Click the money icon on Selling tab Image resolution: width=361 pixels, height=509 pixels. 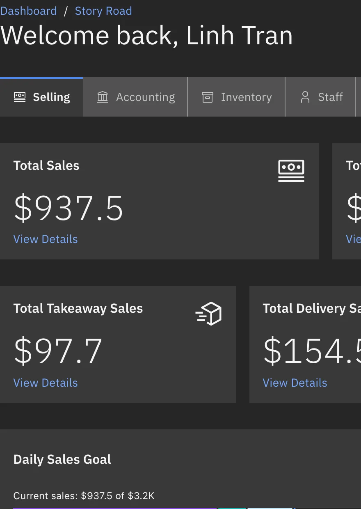point(20,97)
